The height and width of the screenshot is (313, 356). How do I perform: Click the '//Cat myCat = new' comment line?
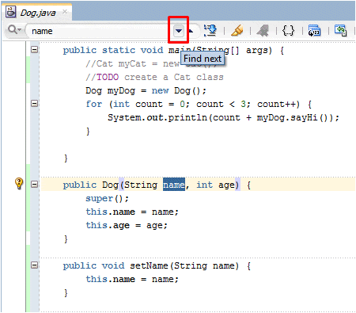pos(133,63)
